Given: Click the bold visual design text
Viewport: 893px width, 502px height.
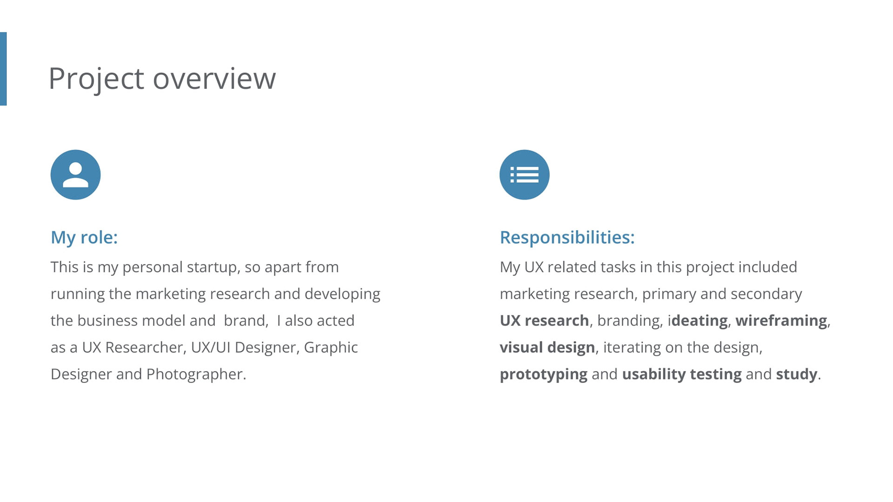Looking at the screenshot, I should pos(547,348).
